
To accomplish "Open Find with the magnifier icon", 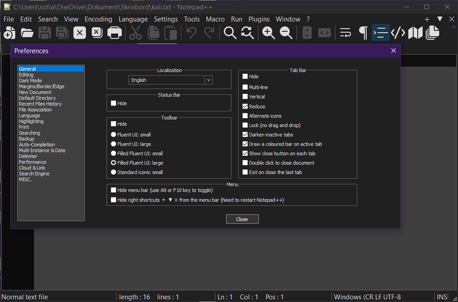I will point(230,32).
